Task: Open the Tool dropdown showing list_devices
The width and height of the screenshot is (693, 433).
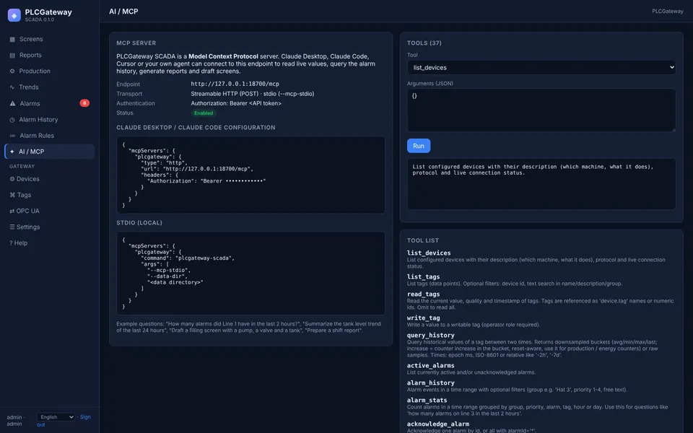Action: point(541,67)
